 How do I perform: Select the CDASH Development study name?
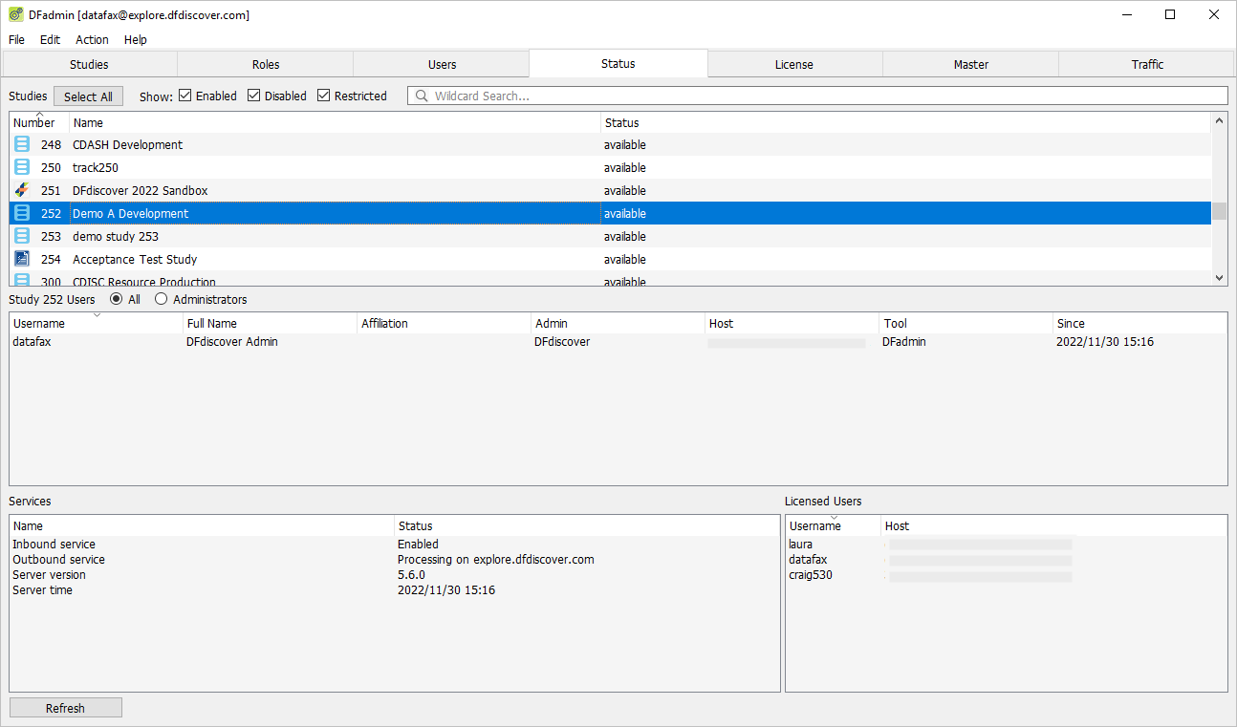click(x=127, y=144)
